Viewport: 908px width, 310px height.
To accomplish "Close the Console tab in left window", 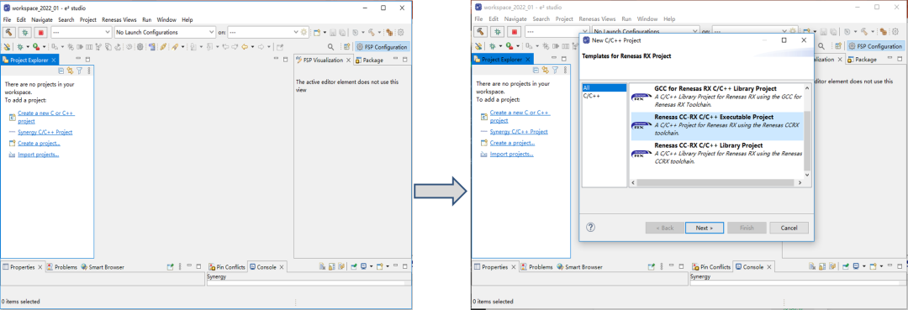I will click(x=282, y=267).
